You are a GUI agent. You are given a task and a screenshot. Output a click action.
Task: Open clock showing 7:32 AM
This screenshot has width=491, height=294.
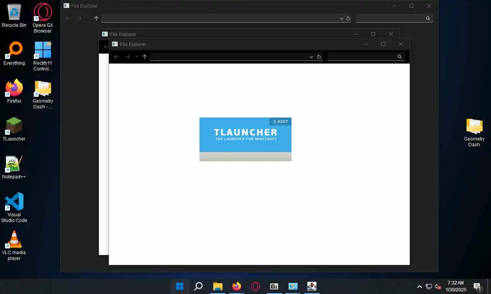pyautogui.click(x=456, y=286)
